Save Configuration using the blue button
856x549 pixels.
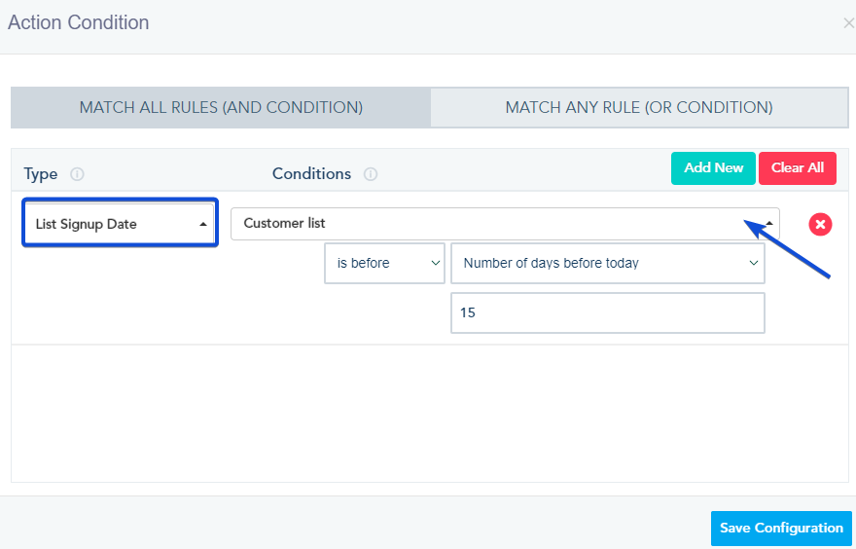click(x=781, y=528)
